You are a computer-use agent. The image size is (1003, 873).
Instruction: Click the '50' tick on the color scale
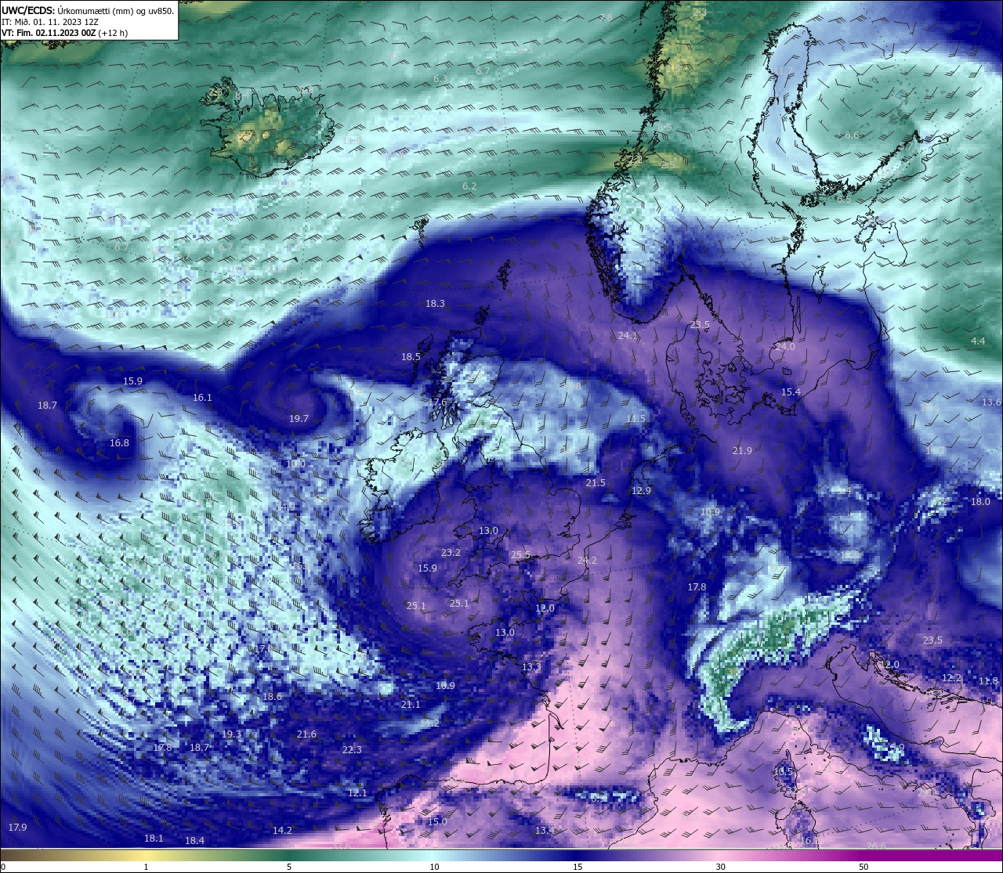864,867
